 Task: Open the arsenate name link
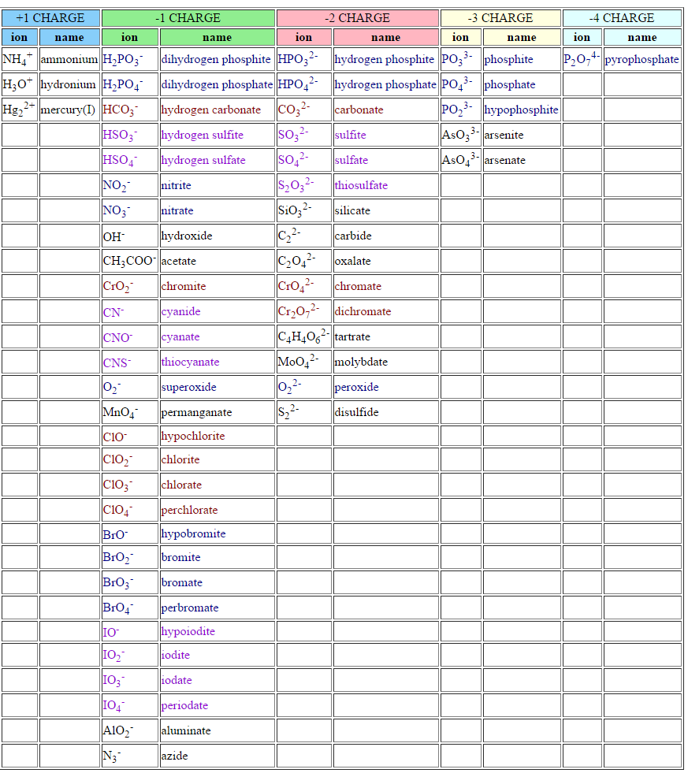[504, 160]
